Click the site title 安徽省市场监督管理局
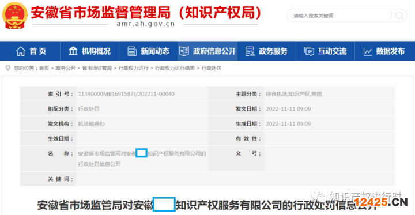Image resolution: width=415 pixels, height=215 pixels. pyautogui.click(x=146, y=12)
